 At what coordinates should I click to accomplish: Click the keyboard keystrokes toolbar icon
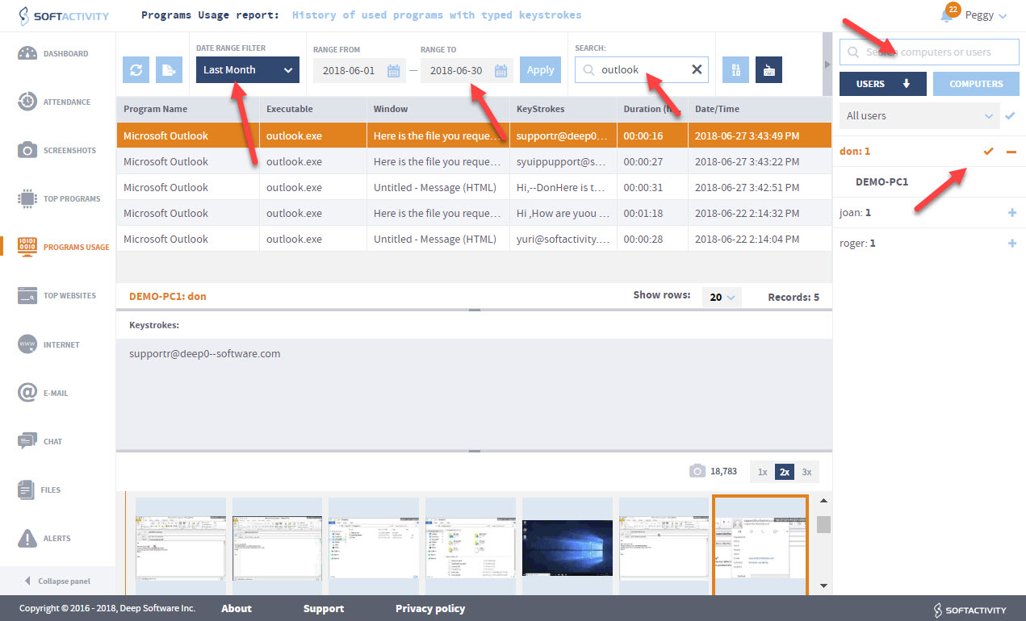[768, 70]
